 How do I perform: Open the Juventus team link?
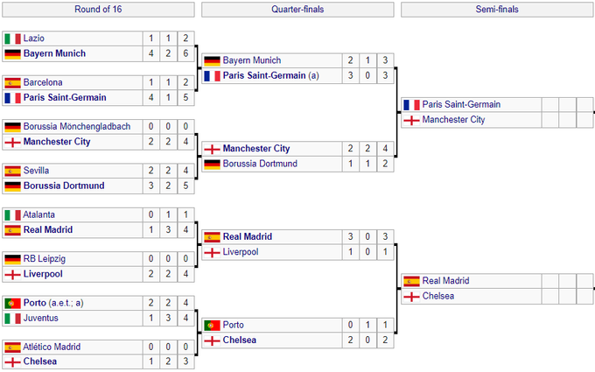(x=40, y=318)
